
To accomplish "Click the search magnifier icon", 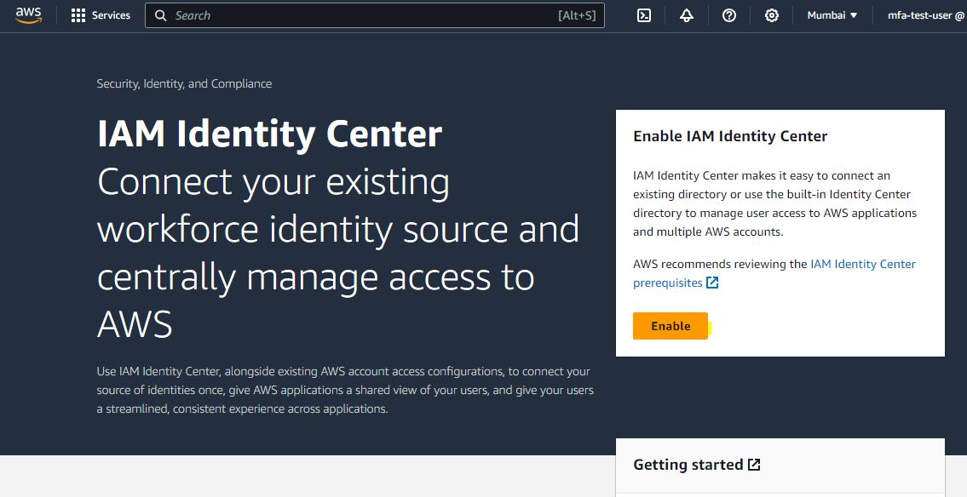I will [x=160, y=15].
